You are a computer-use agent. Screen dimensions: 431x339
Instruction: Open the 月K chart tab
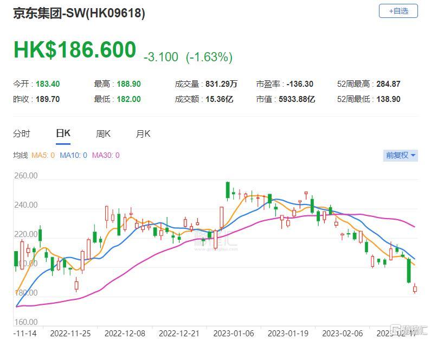[x=143, y=134]
